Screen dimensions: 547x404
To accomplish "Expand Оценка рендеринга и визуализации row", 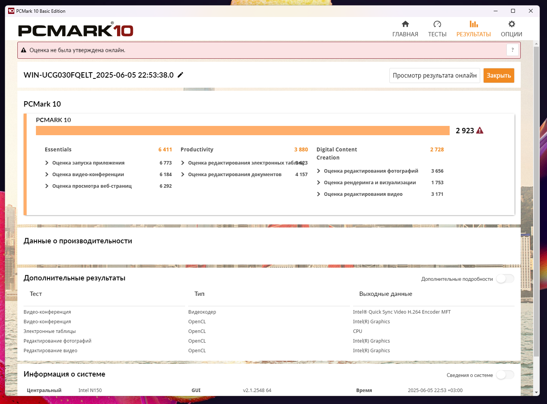I will click(x=319, y=183).
